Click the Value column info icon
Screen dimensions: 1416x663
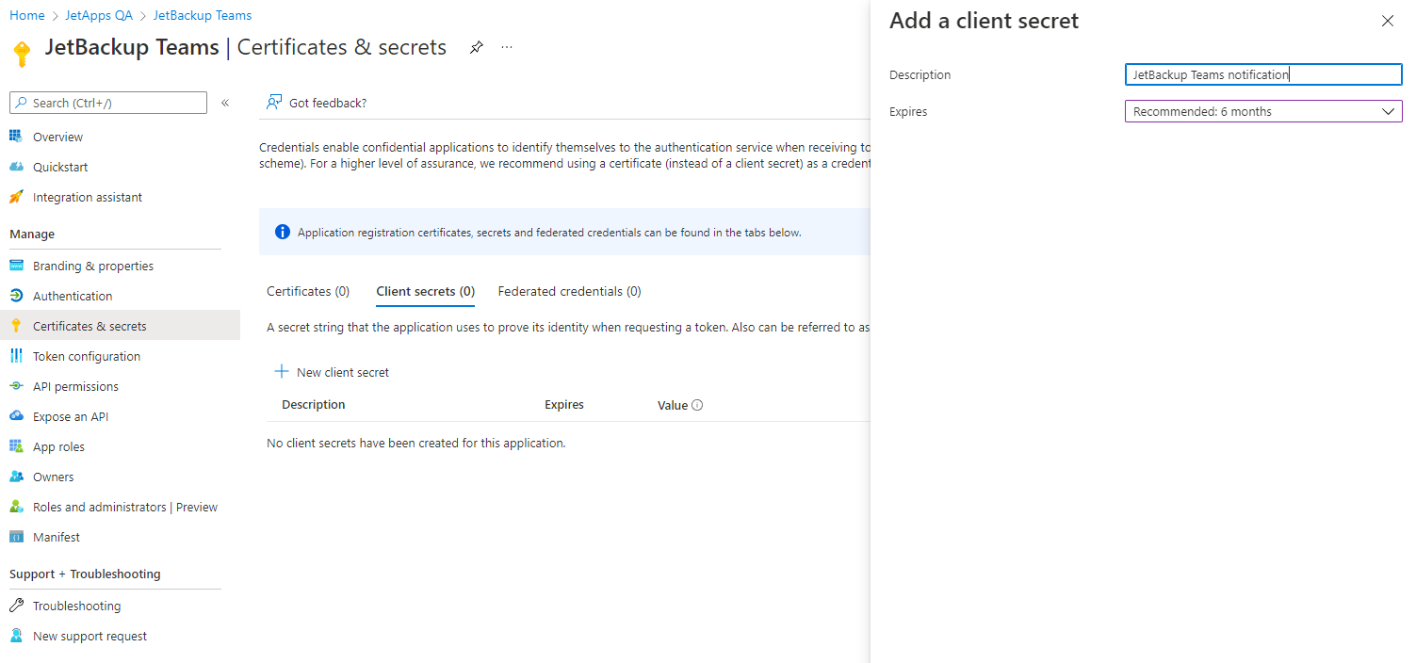click(x=697, y=405)
